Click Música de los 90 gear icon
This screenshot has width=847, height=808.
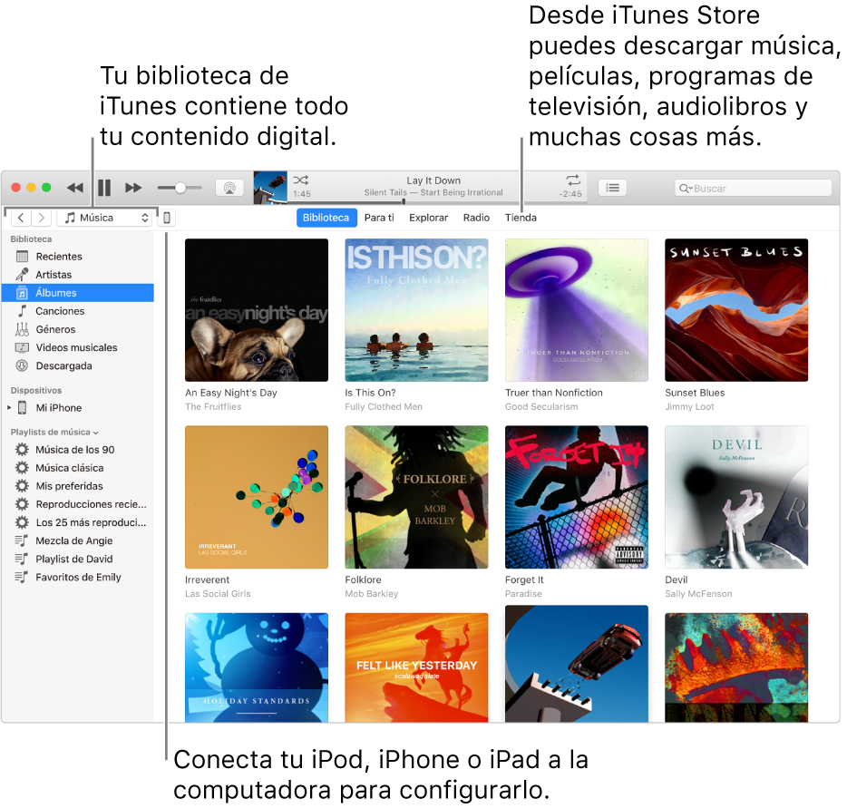point(22,450)
